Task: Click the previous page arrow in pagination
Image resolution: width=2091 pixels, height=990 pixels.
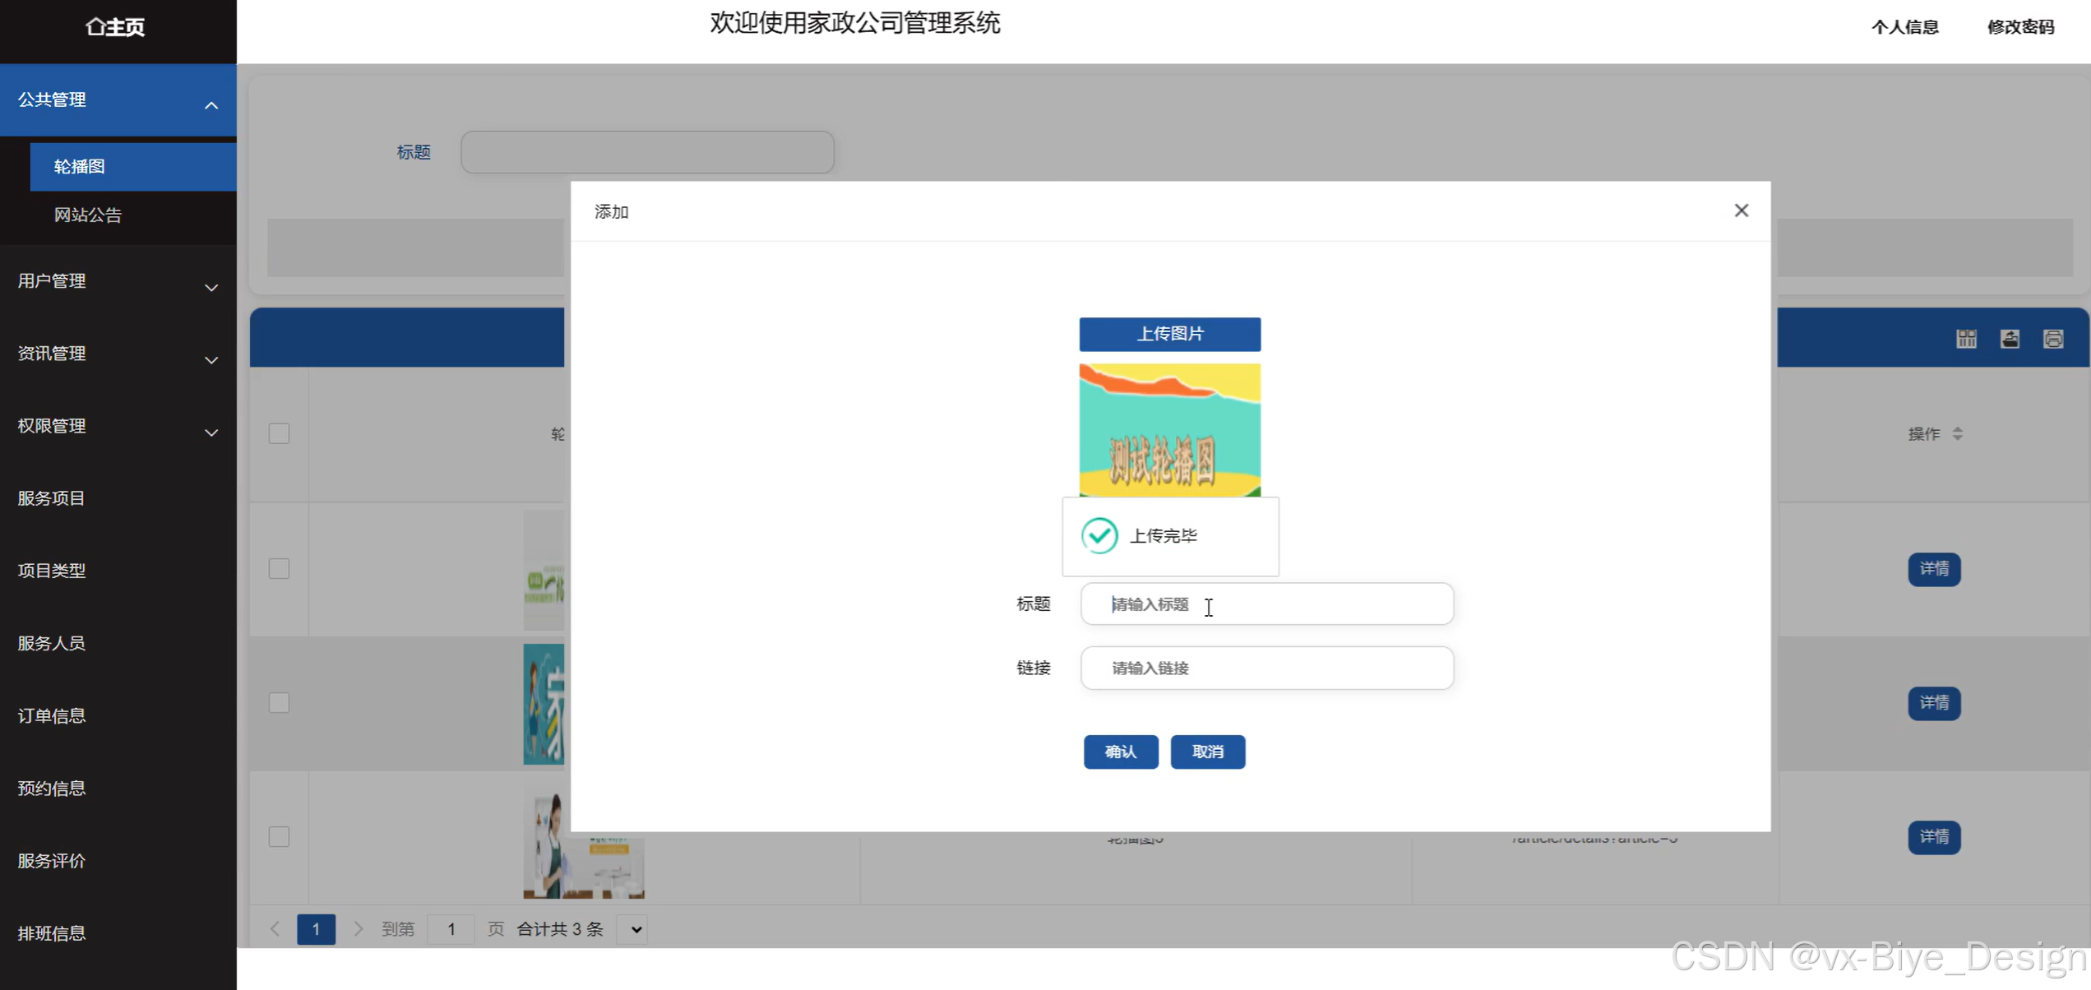Action: (x=275, y=929)
